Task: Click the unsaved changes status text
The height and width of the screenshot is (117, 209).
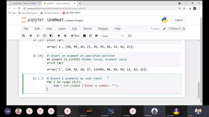Action: pos(74,20)
